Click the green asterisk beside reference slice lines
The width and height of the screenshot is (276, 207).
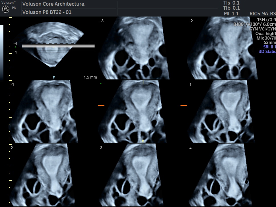[15, 48]
